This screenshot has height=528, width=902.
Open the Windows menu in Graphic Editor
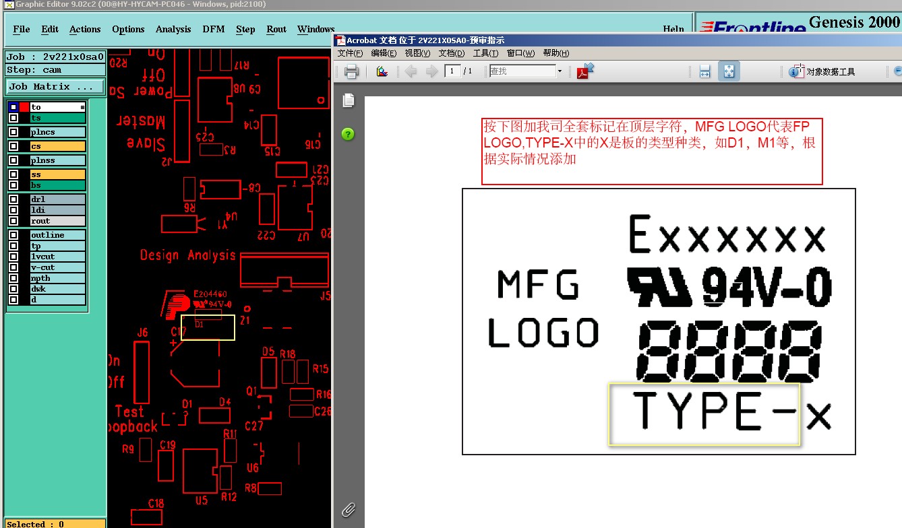pyautogui.click(x=315, y=29)
